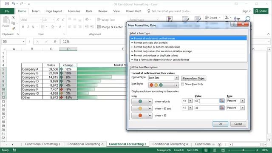This screenshot has width=272, height=153.
Task: Open the Icon Style dropdown
Action: click(x=177, y=85)
